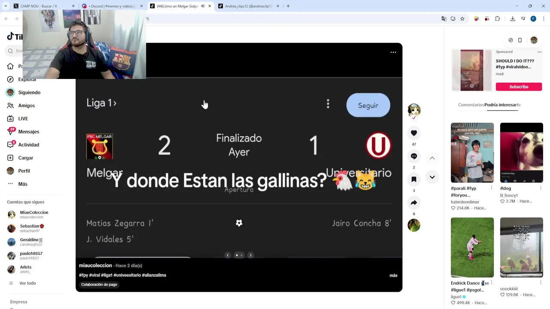Open the Endrick Dance video thumbnail
Screen dimensions: 550x309
point(472,248)
